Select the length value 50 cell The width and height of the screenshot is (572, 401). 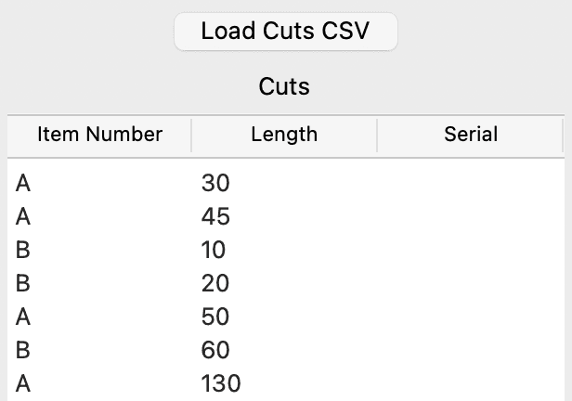215,317
